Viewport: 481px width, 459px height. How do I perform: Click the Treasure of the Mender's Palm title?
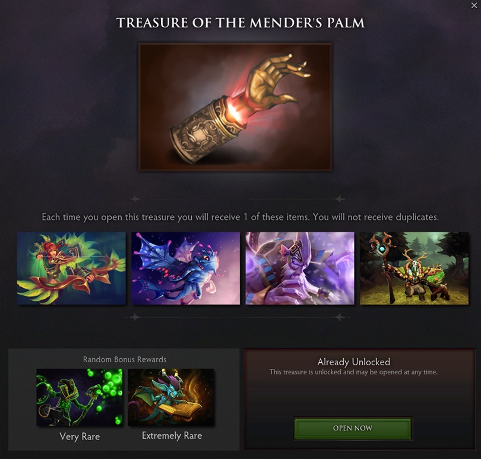(240, 23)
